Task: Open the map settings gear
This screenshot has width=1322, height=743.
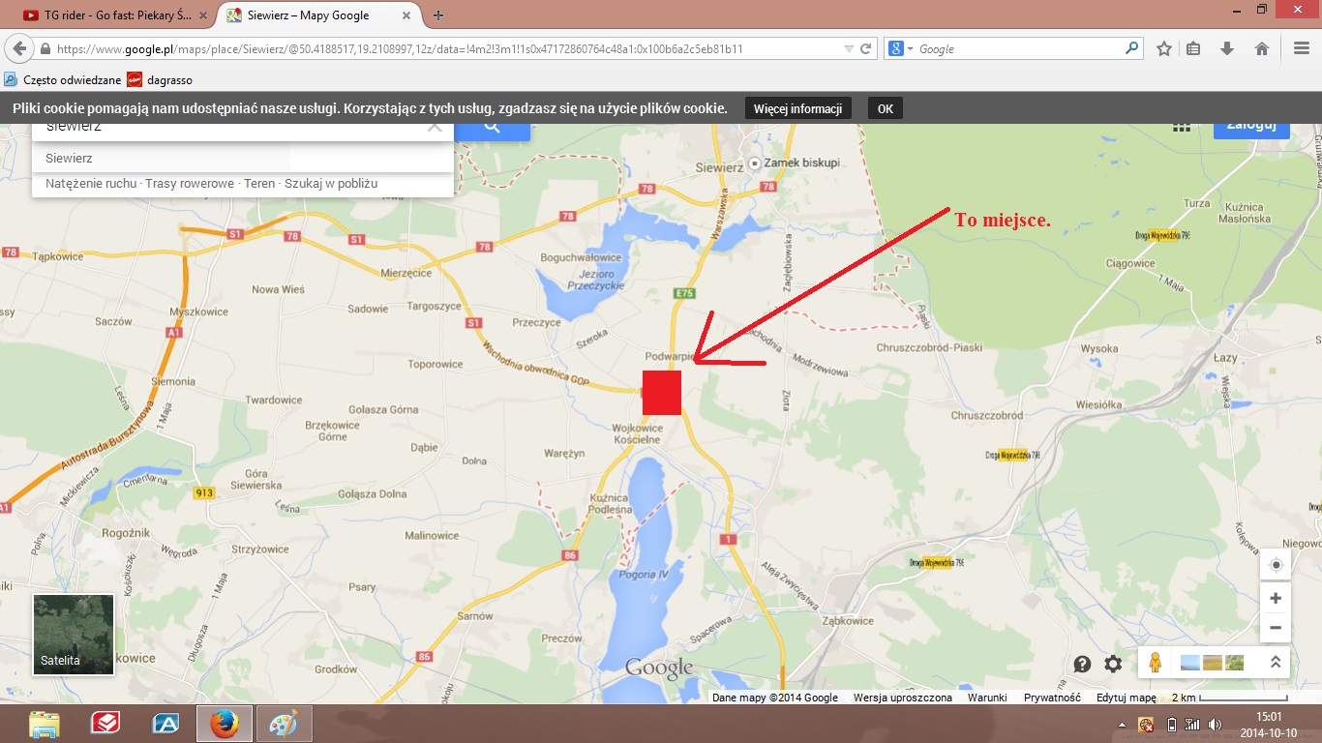Action: (x=1114, y=664)
